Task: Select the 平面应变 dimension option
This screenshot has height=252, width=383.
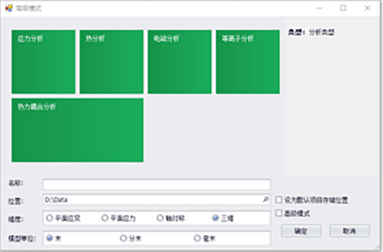Action: 50,218
